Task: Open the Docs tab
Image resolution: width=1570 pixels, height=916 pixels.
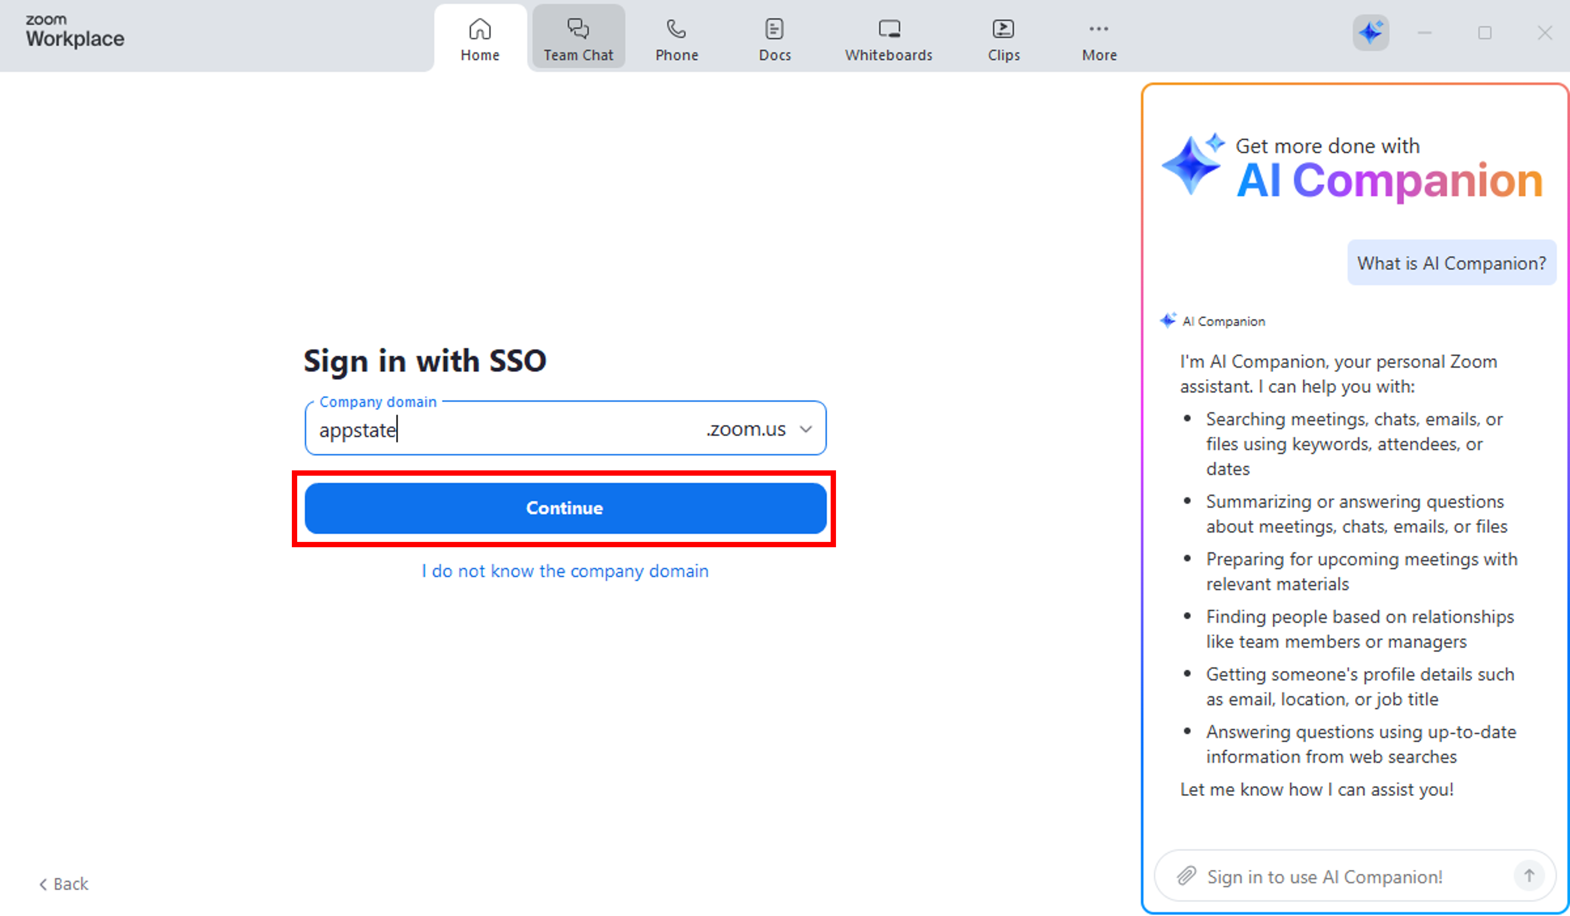Action: tap(774, 39)
